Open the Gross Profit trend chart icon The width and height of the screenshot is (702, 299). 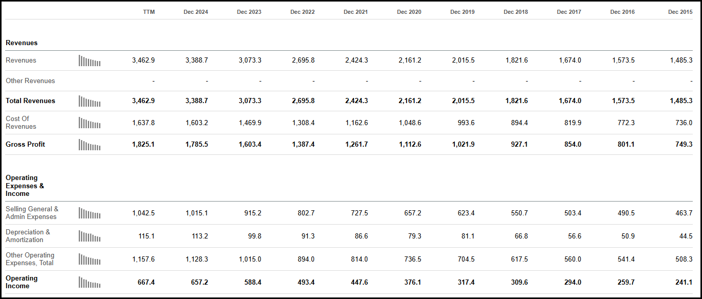pos(89,145)
